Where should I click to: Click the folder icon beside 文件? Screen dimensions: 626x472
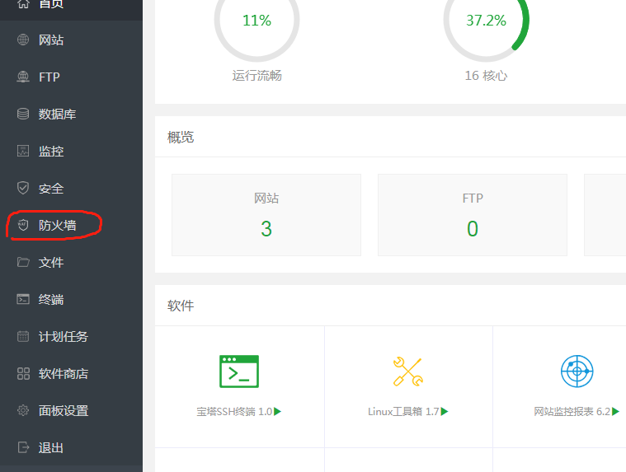click(23, 262)
